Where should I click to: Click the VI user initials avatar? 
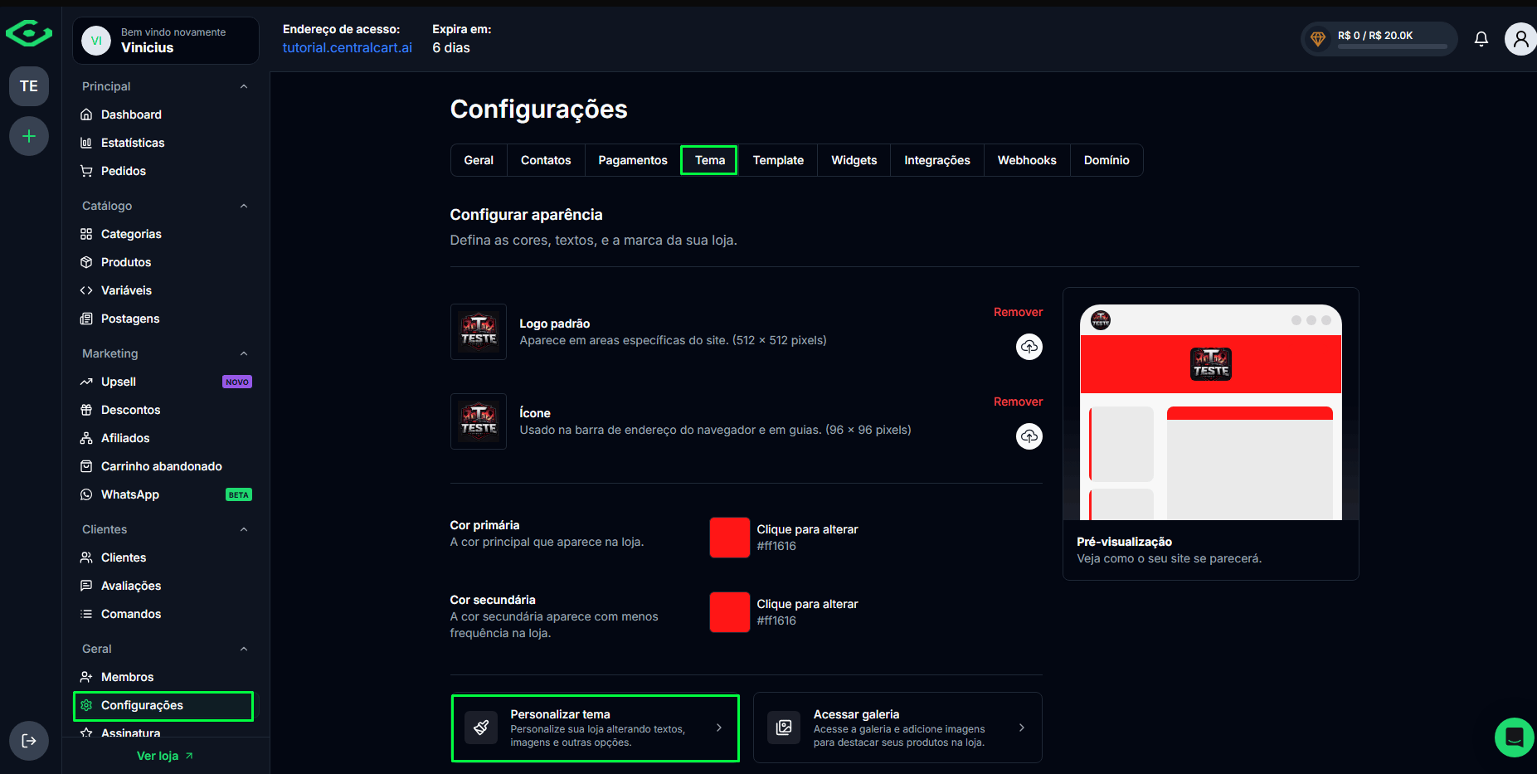click(96, 41)
